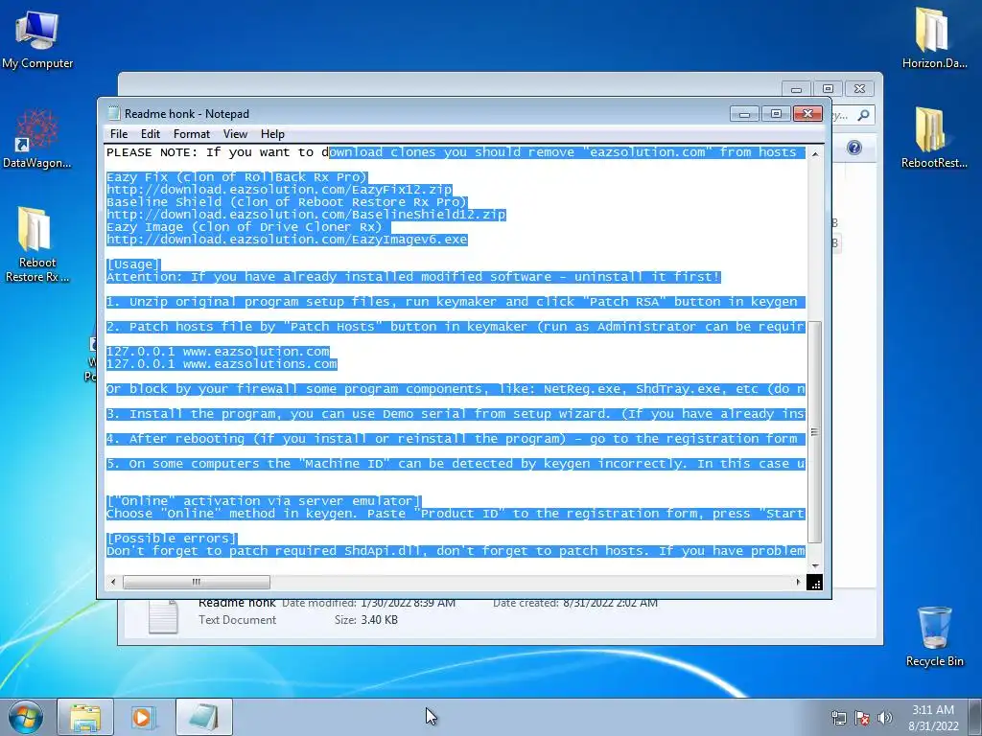This screenshot has height=736, width=982.
Task: Click the volume speaker icon
Action: [x=885, y=718]
